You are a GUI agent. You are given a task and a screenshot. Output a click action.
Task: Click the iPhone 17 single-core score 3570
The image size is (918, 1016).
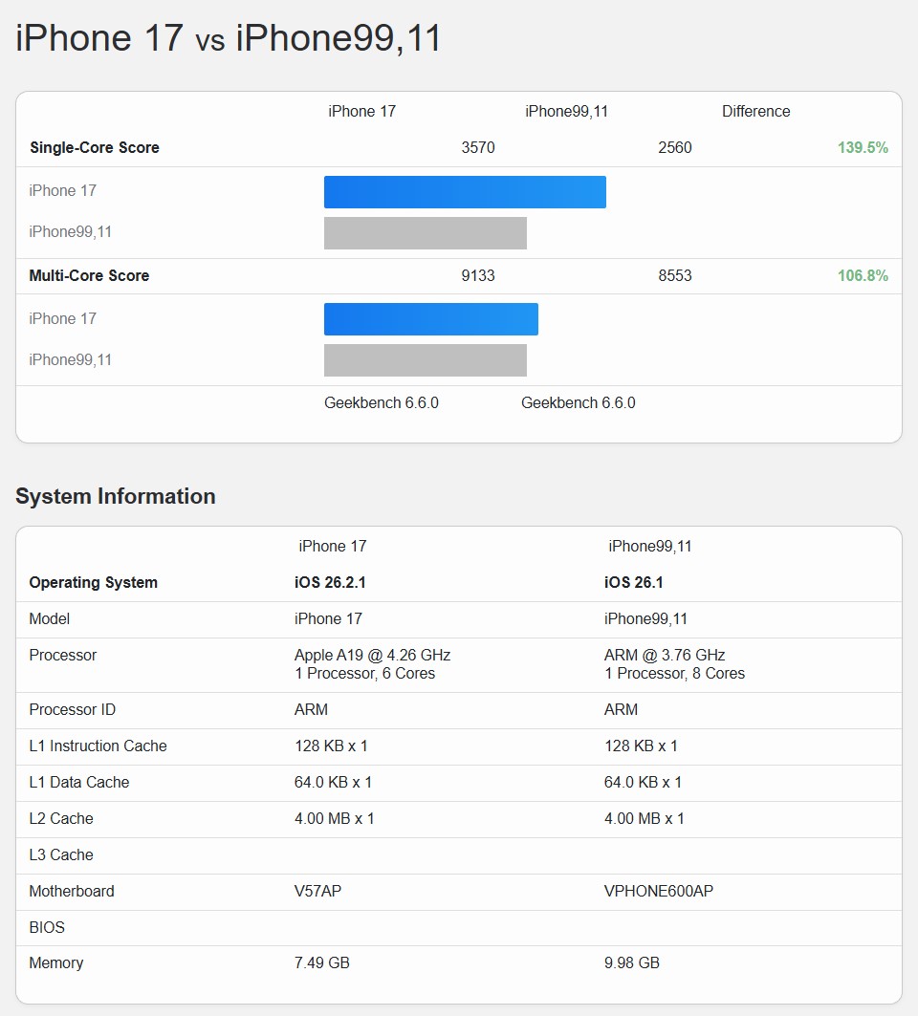pos(478,148)
